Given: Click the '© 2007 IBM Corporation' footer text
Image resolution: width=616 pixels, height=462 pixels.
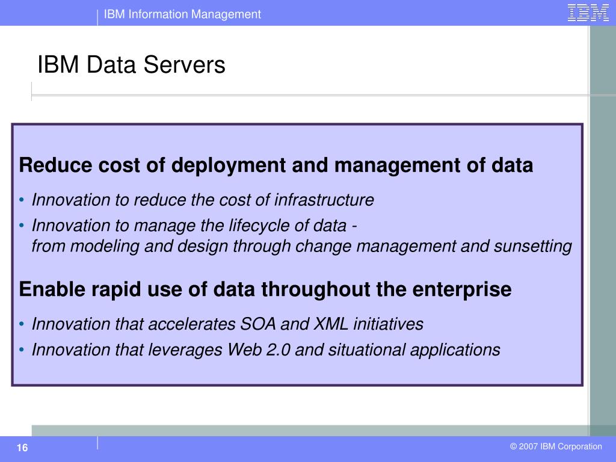Looking at the screenshot, I should (x=556, y=446).
